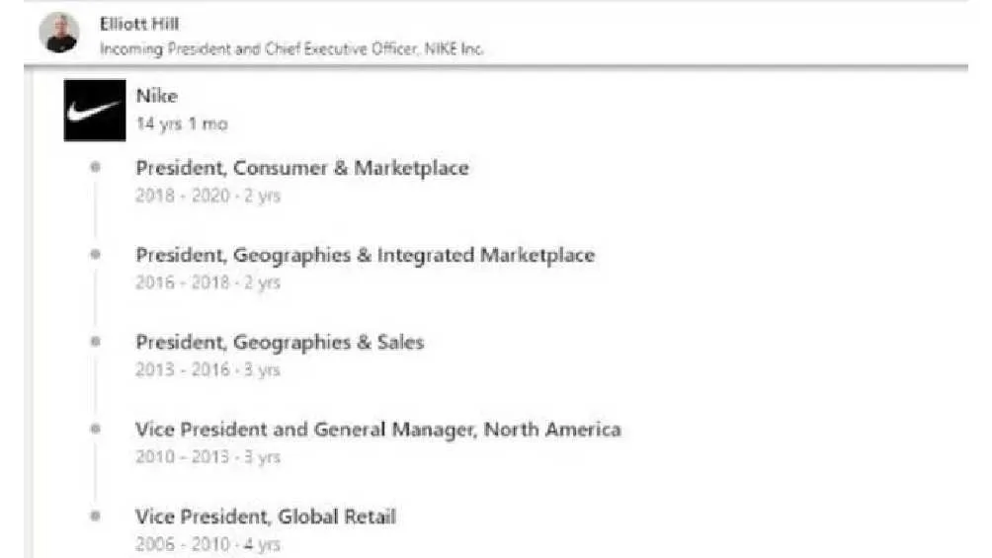The width and height of the screenshot is (992, 558).
Task: Click the 2010 - 2013 date range
Action: point(207,457)
